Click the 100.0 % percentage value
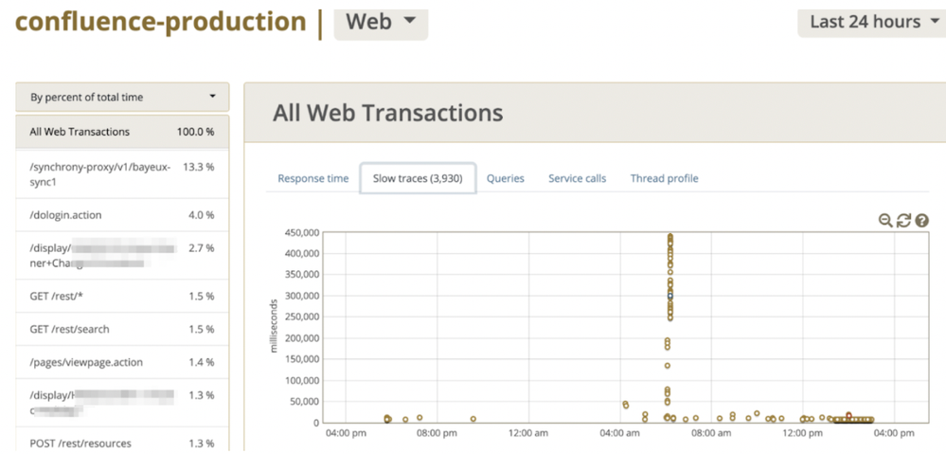Image resolution: width=946 pixels, height=454 pixels. pyautogui.click(x=195, y=132)
